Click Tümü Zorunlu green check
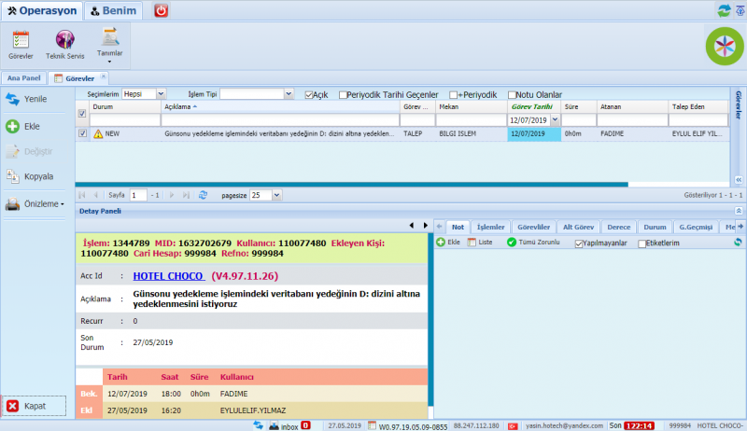 533,243
